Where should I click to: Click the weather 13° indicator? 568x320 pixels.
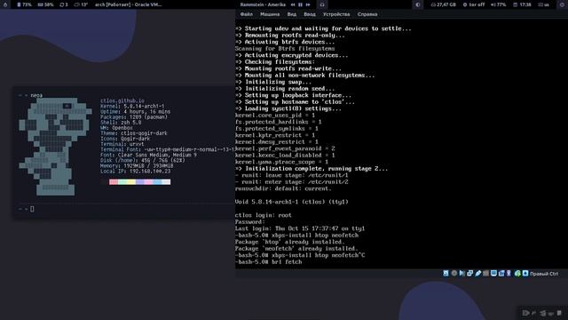81,4
